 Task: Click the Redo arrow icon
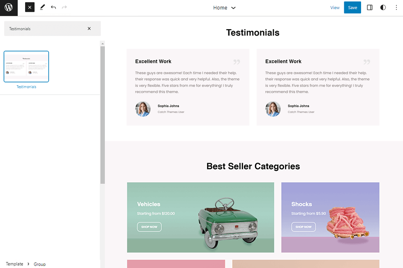coord(64,7)
